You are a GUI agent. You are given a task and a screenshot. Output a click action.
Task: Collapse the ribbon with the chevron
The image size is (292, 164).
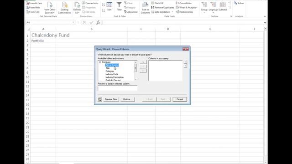265,16
